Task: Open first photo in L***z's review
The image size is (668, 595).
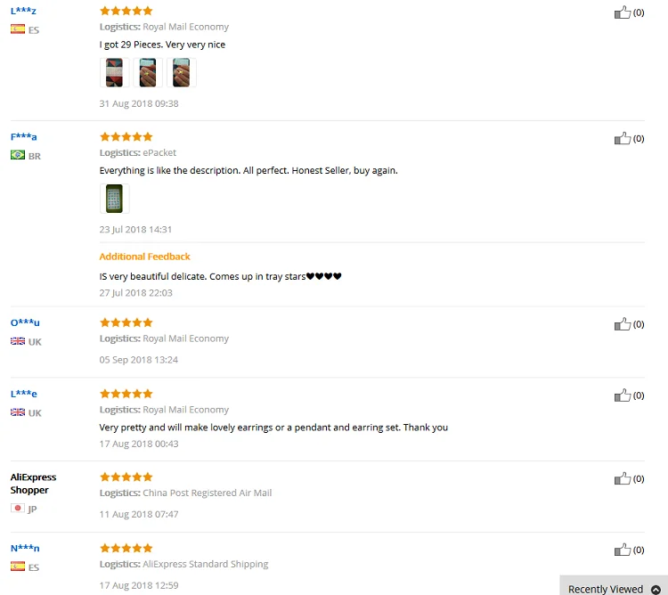Action: click(114, 73)
